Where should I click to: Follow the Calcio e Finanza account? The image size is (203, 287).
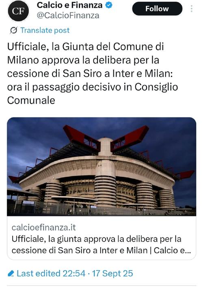point(157,9)
